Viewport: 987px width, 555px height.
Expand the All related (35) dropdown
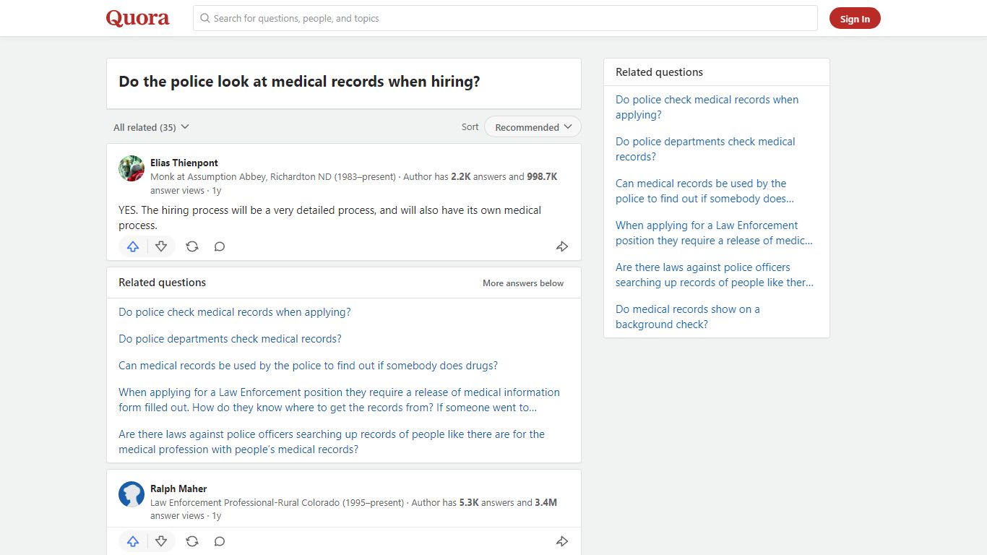[151, 127]
